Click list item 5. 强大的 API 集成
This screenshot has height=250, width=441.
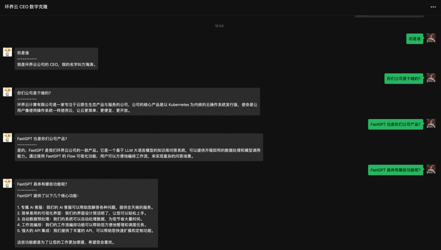(x=86, y=230)
